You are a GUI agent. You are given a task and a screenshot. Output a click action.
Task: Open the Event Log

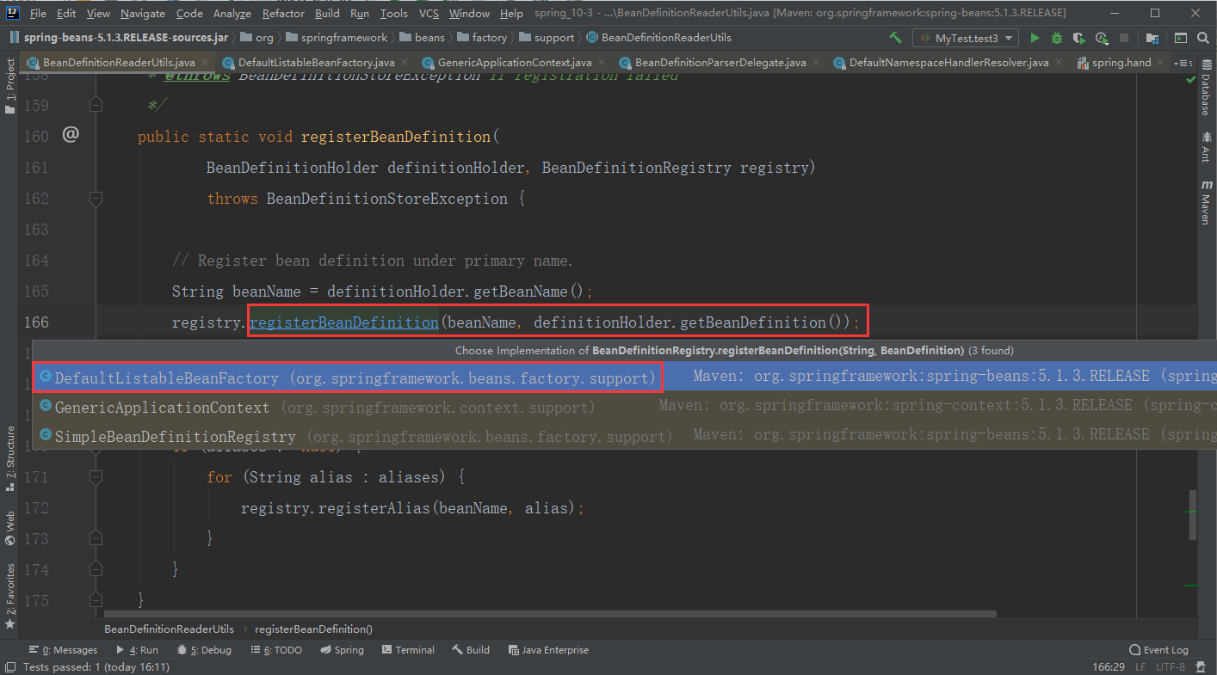pos(1158,650)
